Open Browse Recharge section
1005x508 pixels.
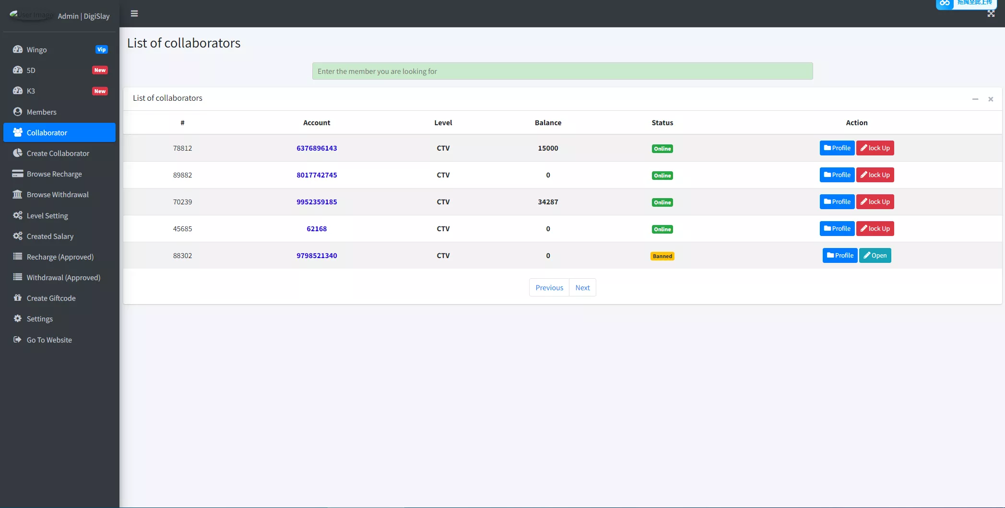pos(54,174)
